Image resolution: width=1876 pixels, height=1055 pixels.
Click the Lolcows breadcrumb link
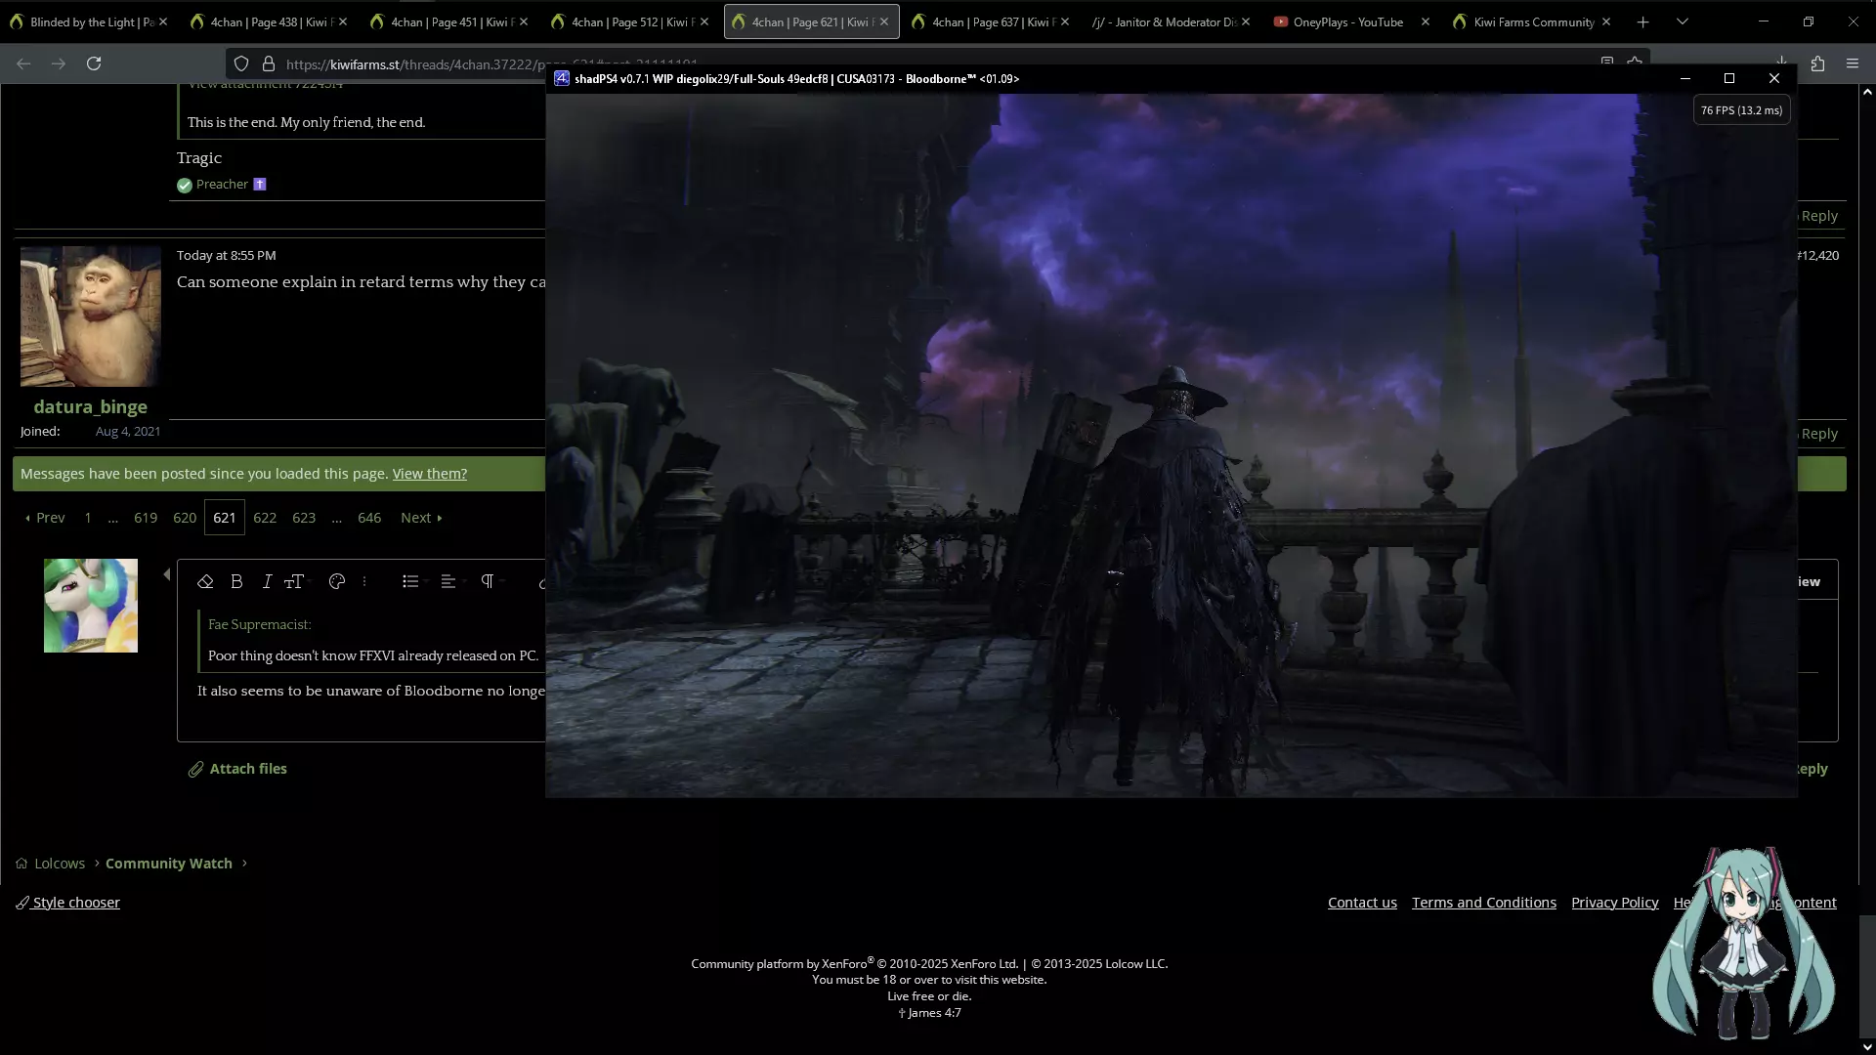tap(60, 864)
